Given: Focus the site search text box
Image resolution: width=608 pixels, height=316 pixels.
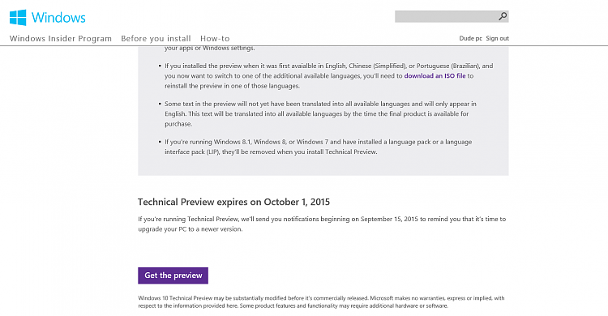Looking at the screenshot, I should (446, 16).
